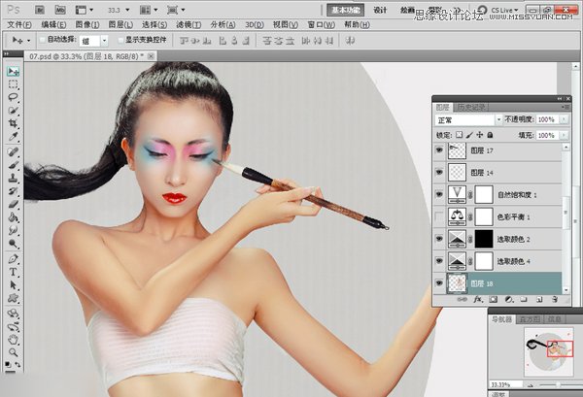583x397 pixels.
Task: Enable the 自动选择 checkbox
Action: pyautogui.click(x=43, y=40)
